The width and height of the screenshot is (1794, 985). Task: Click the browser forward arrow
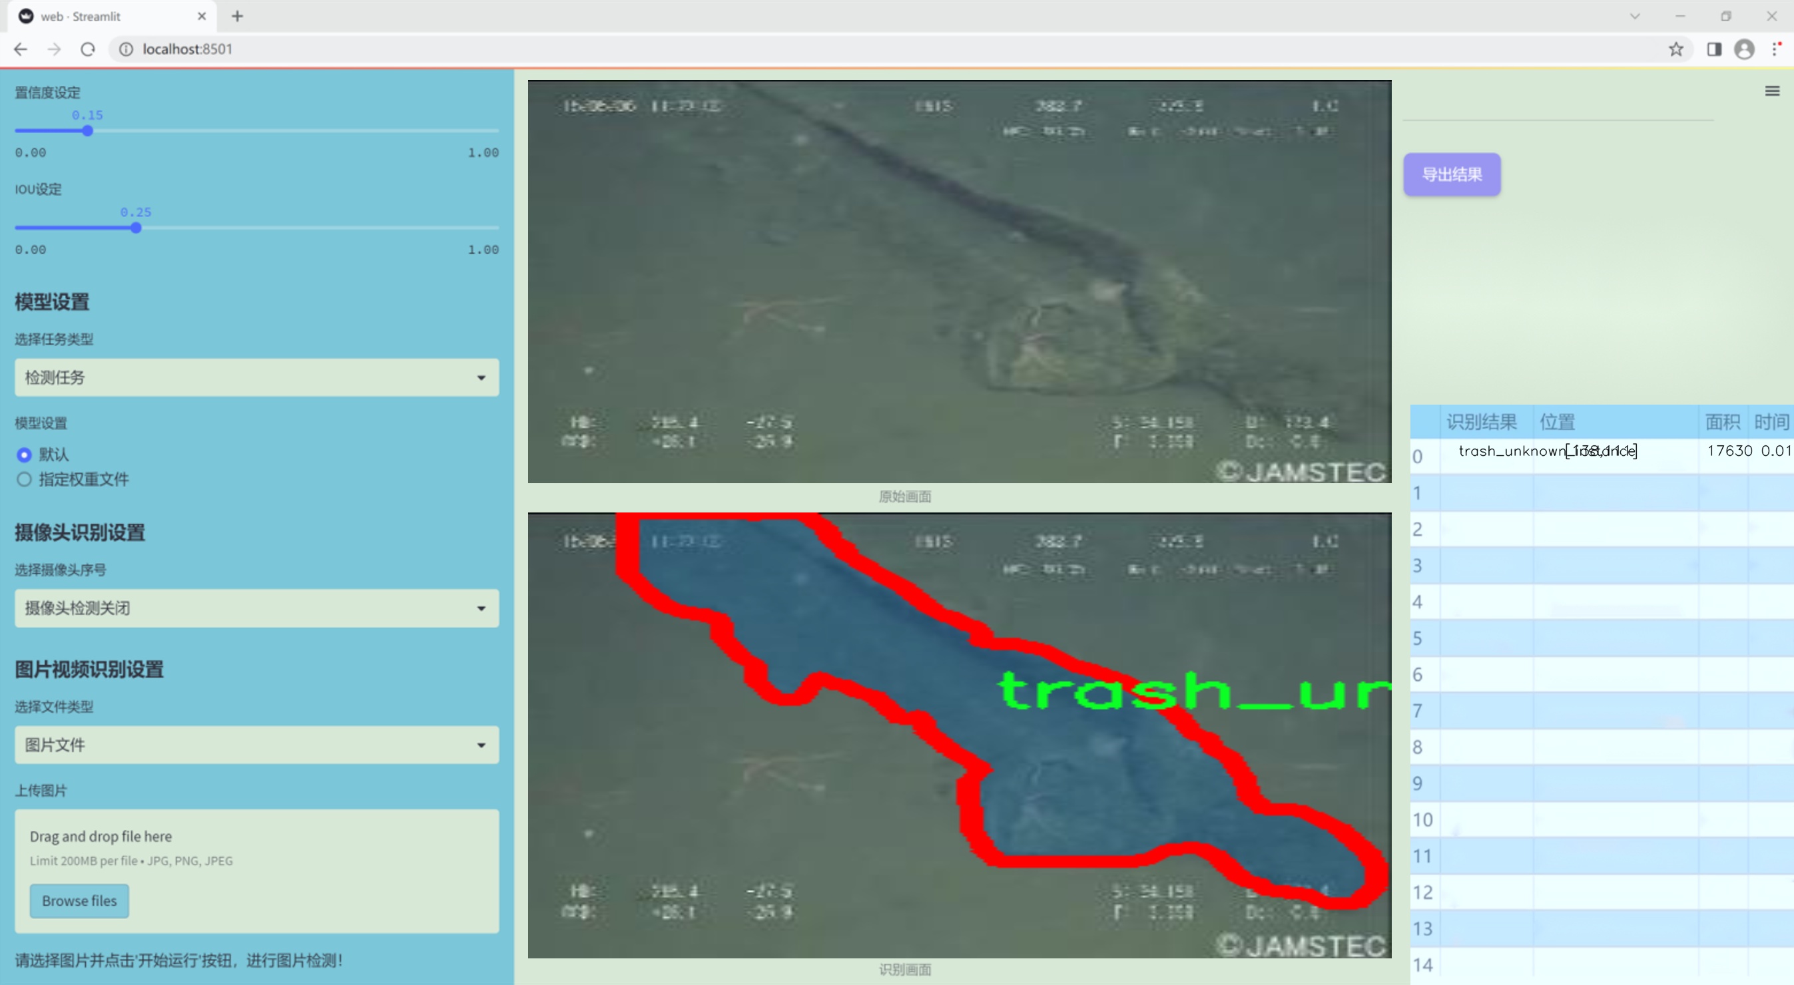pos(55,49)
